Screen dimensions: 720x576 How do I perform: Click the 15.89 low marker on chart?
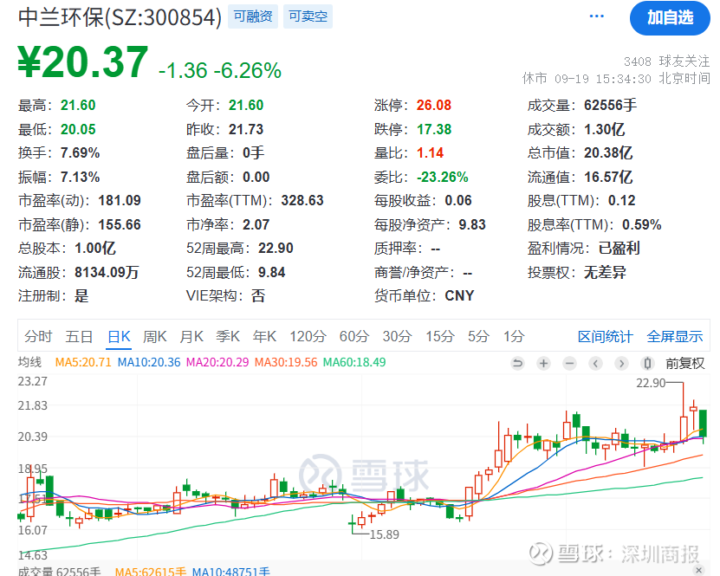pyautogui.click(x=385, y=534)
